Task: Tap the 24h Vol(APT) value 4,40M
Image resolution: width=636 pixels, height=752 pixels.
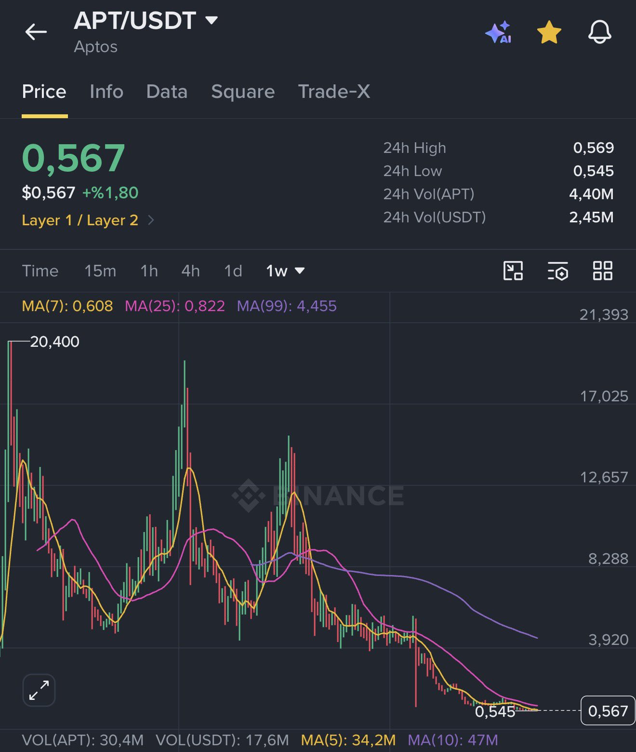Action: [x=591, y=194]
